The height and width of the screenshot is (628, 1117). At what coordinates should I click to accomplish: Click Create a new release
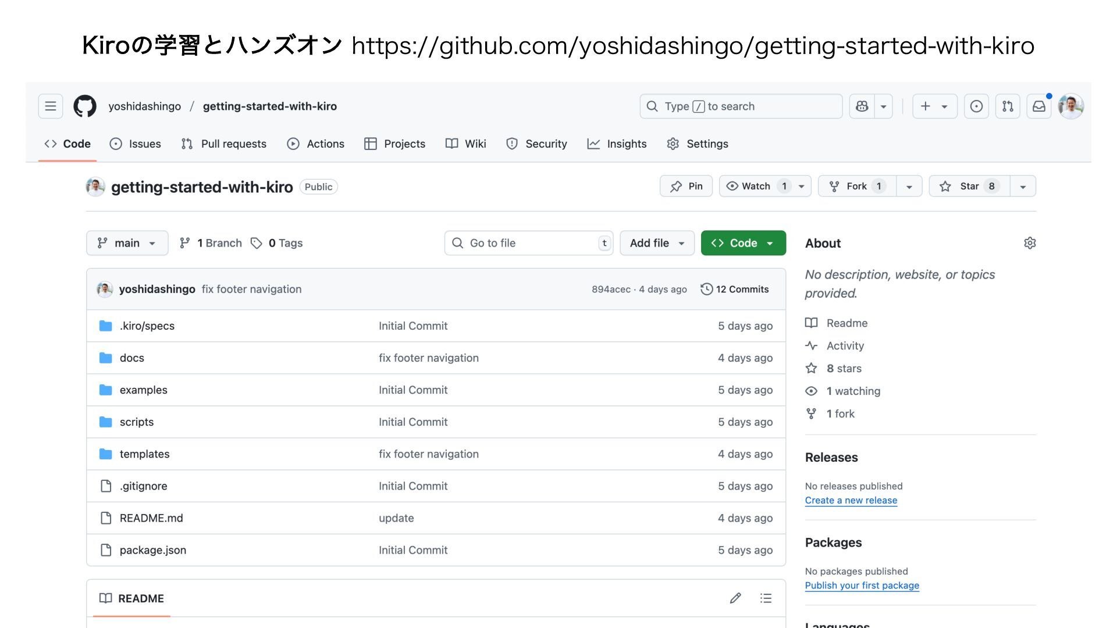(x=851, y=500)
